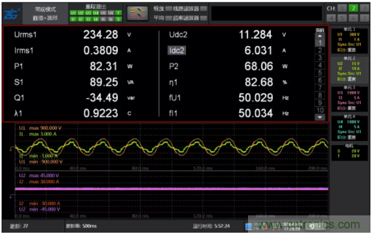Enable the 频率滤波器 frequency filter
This screenshot has height=234, width=372.
pos(203,18)
